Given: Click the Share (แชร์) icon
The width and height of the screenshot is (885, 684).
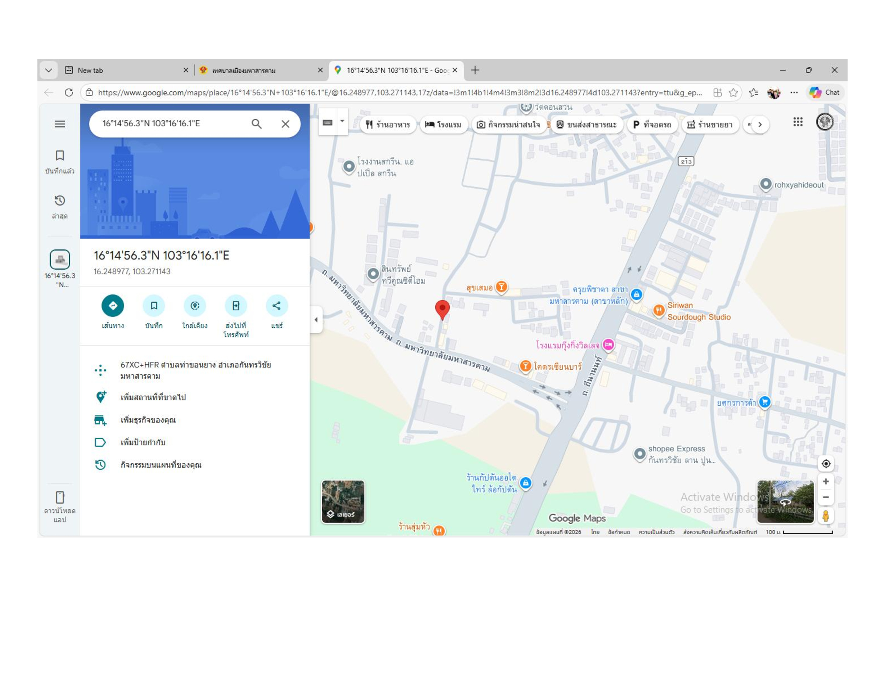Looking at the screenshot, I should [x=277, y=305].
